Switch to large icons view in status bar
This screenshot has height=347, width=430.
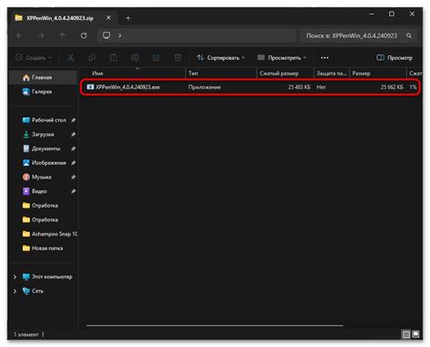415,334
